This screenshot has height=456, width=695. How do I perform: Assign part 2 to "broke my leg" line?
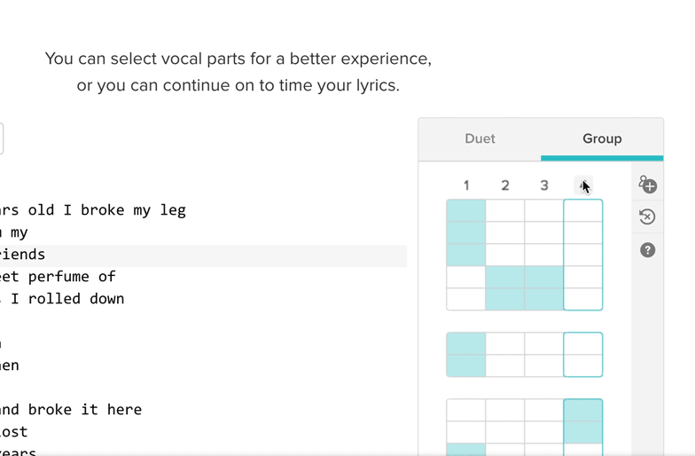505,211
